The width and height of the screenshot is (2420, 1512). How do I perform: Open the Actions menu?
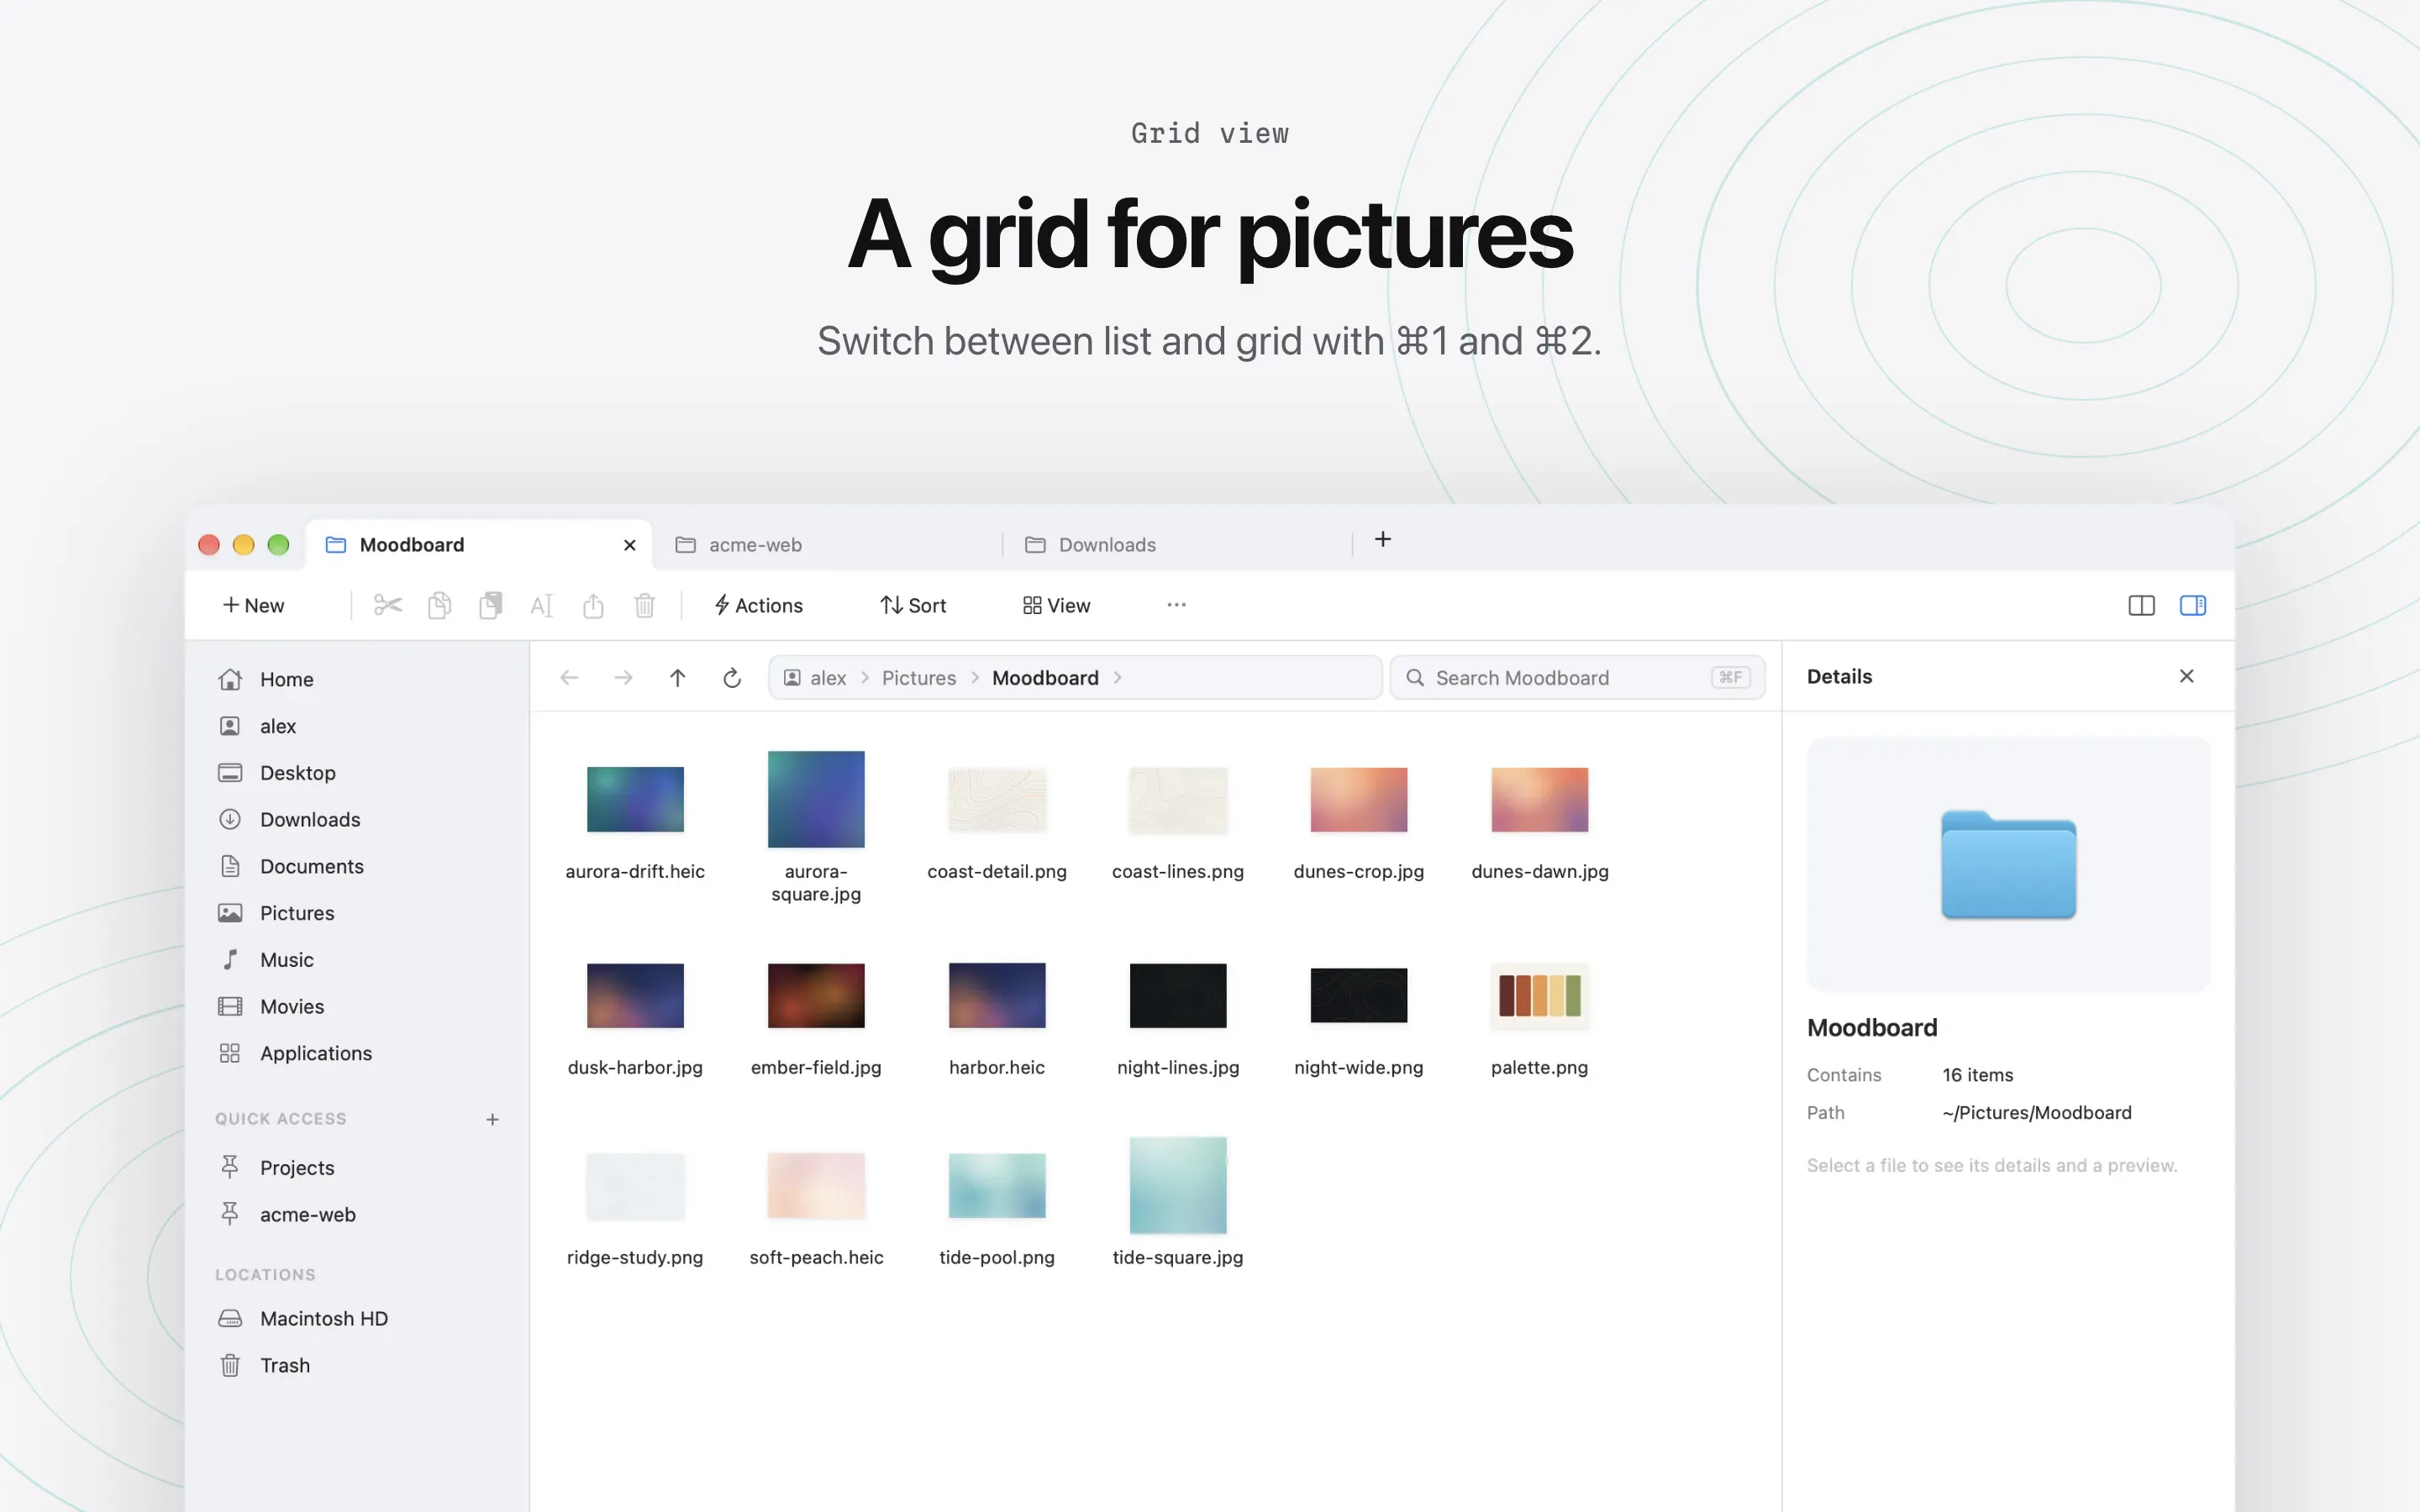coord(759,605)
